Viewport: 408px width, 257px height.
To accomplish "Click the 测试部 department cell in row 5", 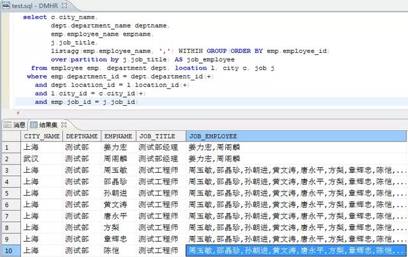I will click(x=82, y=193).
